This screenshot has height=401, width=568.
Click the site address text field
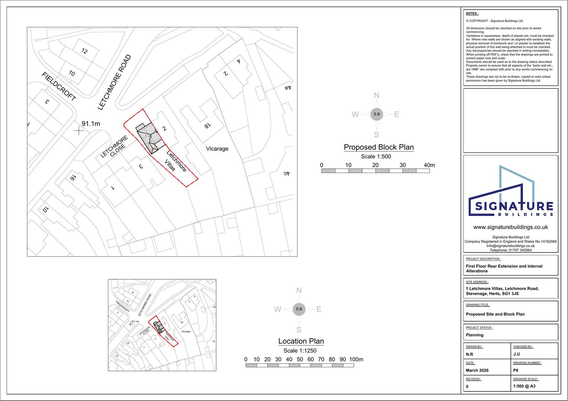[x=502, y=291]
